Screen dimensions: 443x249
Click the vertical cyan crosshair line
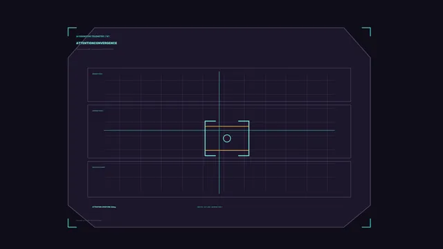pyautogui.click(x=219, y=133)
